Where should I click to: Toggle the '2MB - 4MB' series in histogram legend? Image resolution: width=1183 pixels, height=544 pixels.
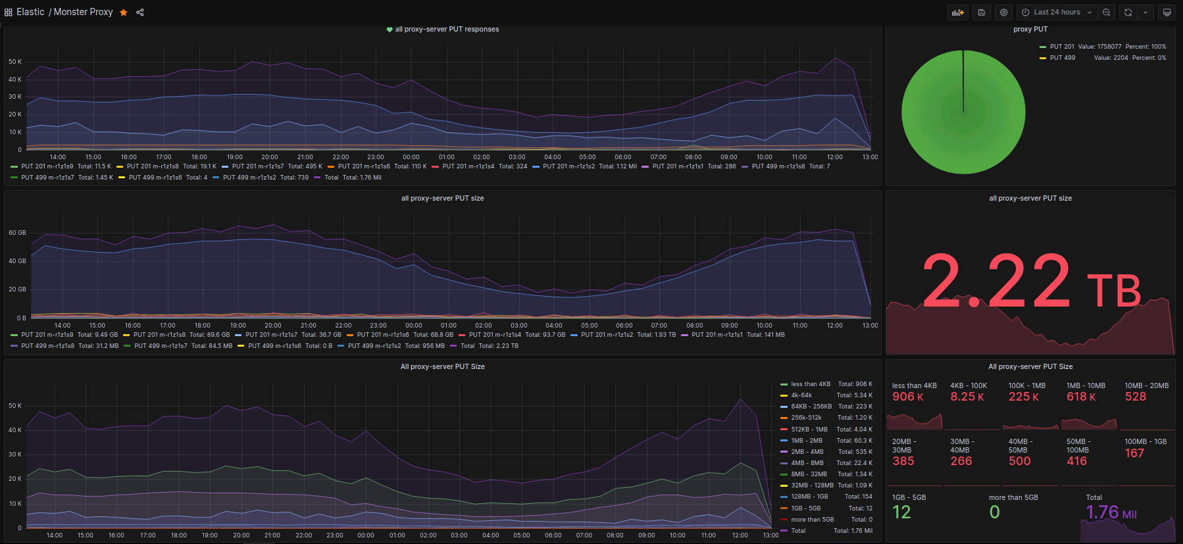807,452
